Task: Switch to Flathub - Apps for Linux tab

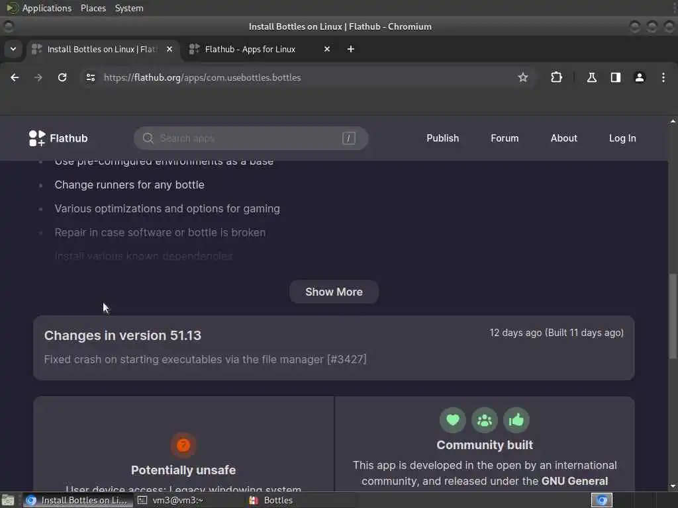Action: tap(258, 49)
